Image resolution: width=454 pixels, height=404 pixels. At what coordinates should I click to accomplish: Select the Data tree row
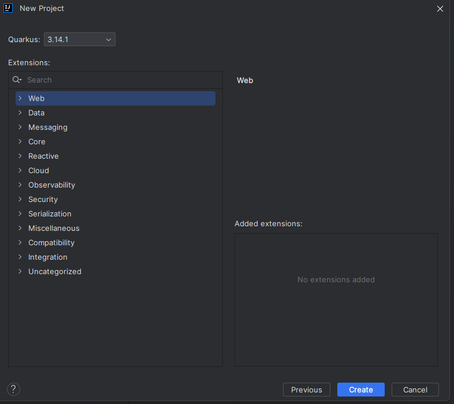(x=116, y=113)
